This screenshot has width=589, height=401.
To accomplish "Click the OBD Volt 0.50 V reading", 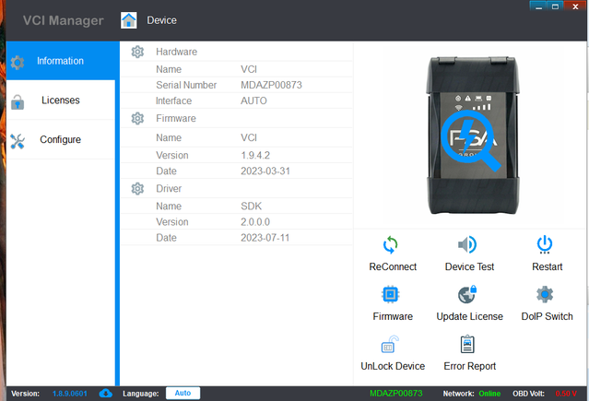I will [x=566, y=394].
